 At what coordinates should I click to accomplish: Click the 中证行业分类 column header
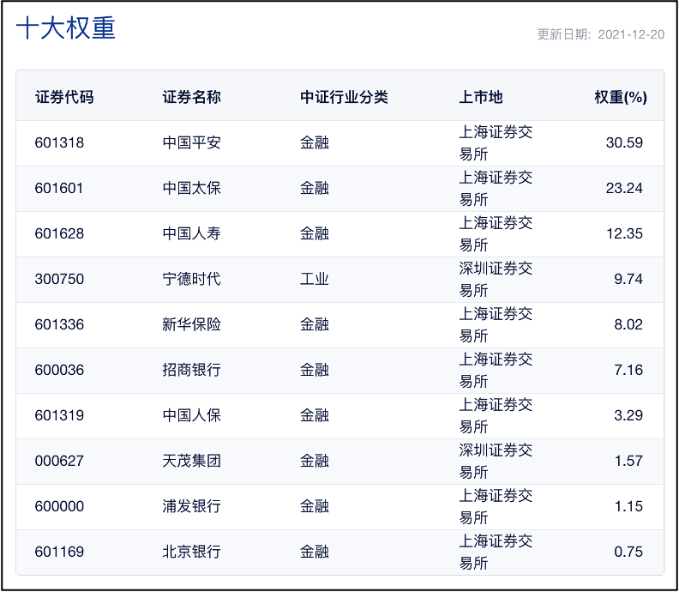coord(344,97)
